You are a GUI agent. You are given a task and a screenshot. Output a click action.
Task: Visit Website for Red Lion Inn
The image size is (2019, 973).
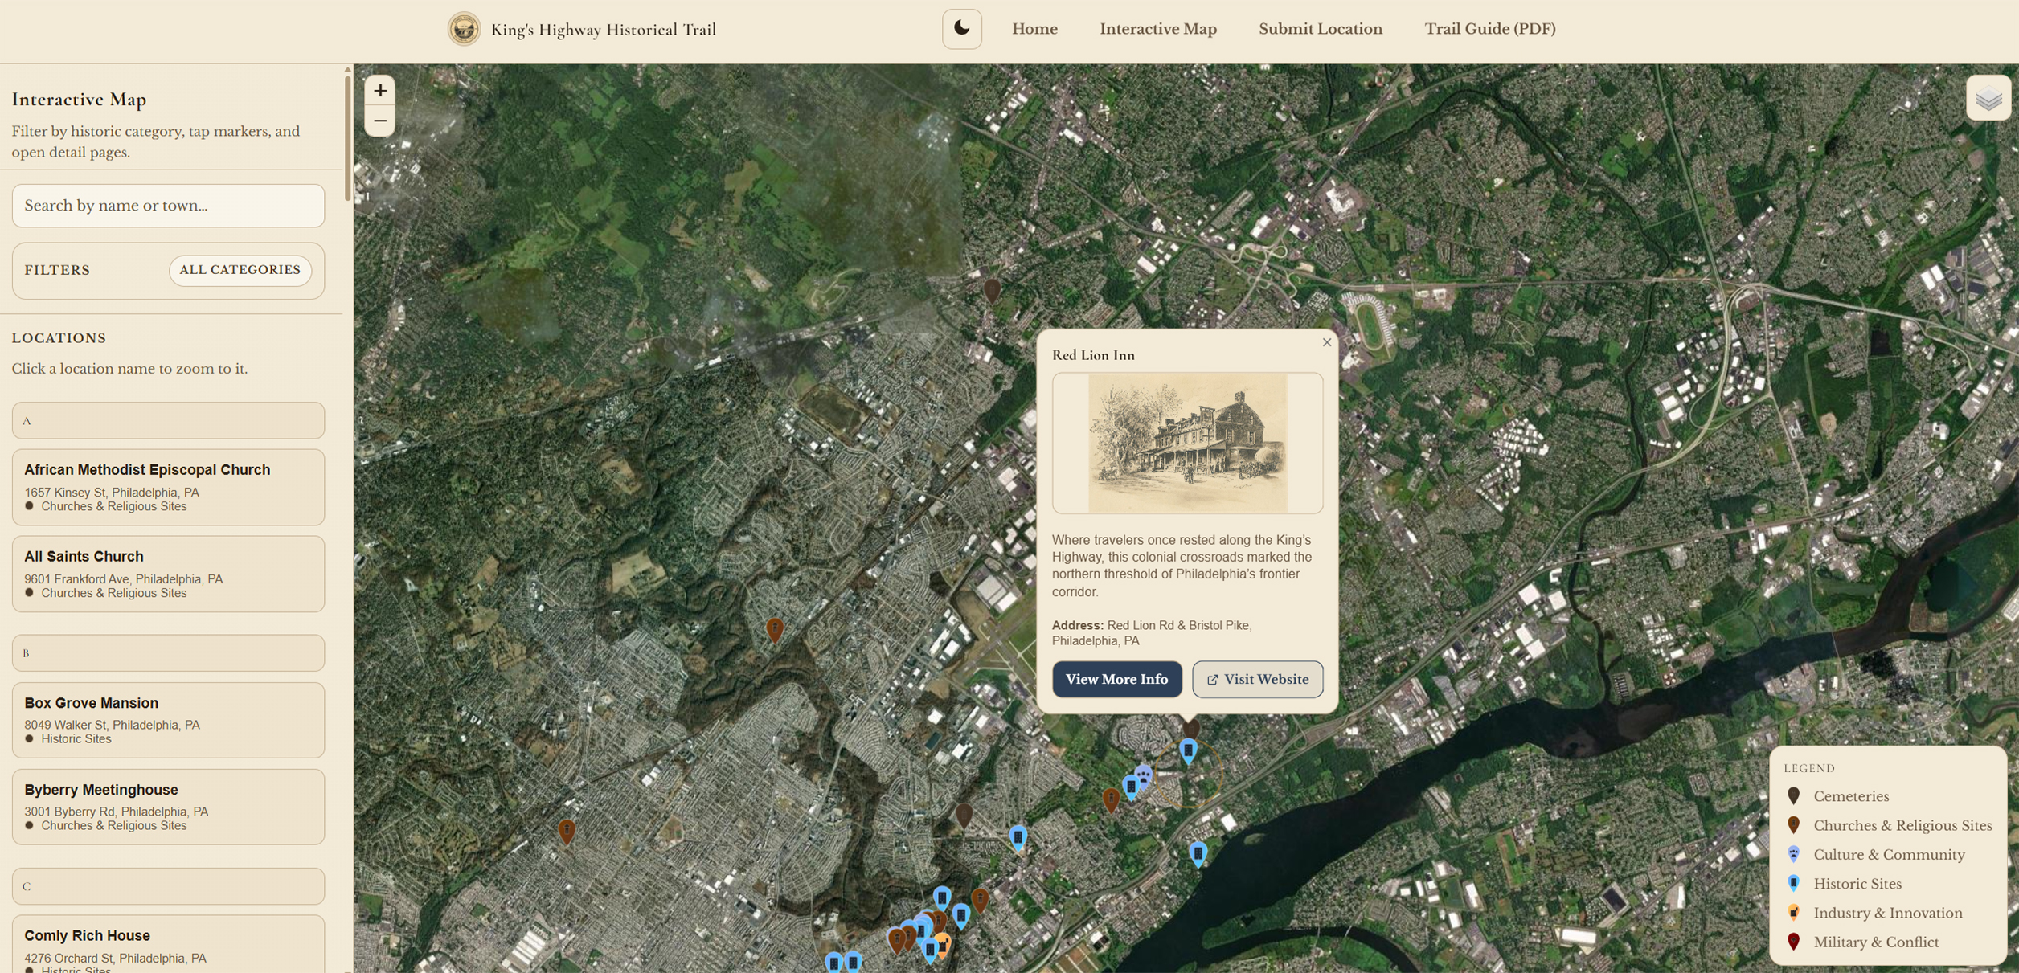(1257, 679)
